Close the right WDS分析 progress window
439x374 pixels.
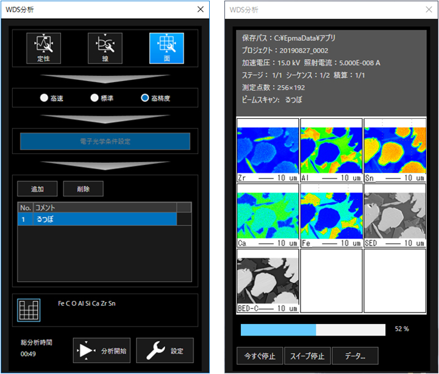pyautogui.click(x=429, y=10)
